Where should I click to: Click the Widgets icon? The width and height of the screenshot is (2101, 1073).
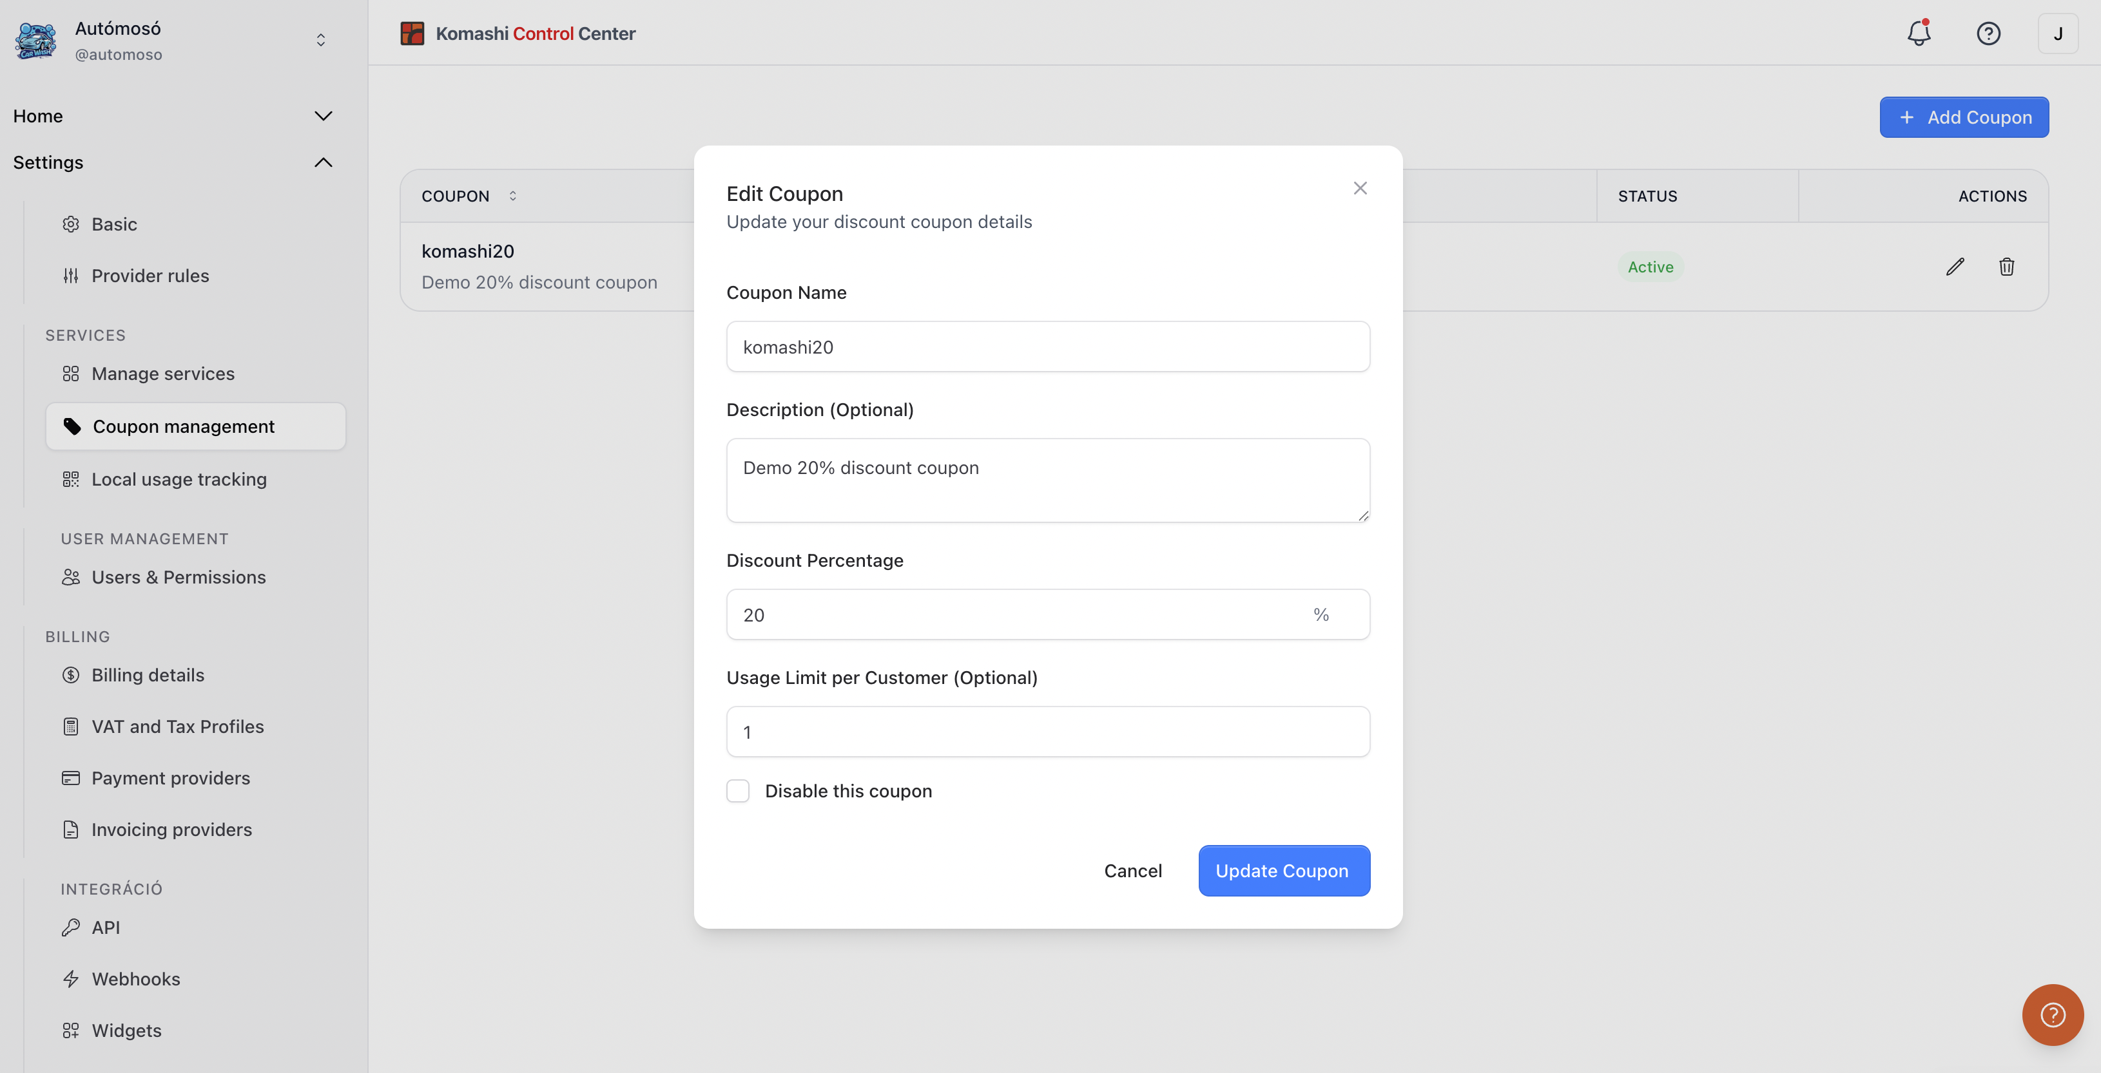click(x=71, y=1030)
